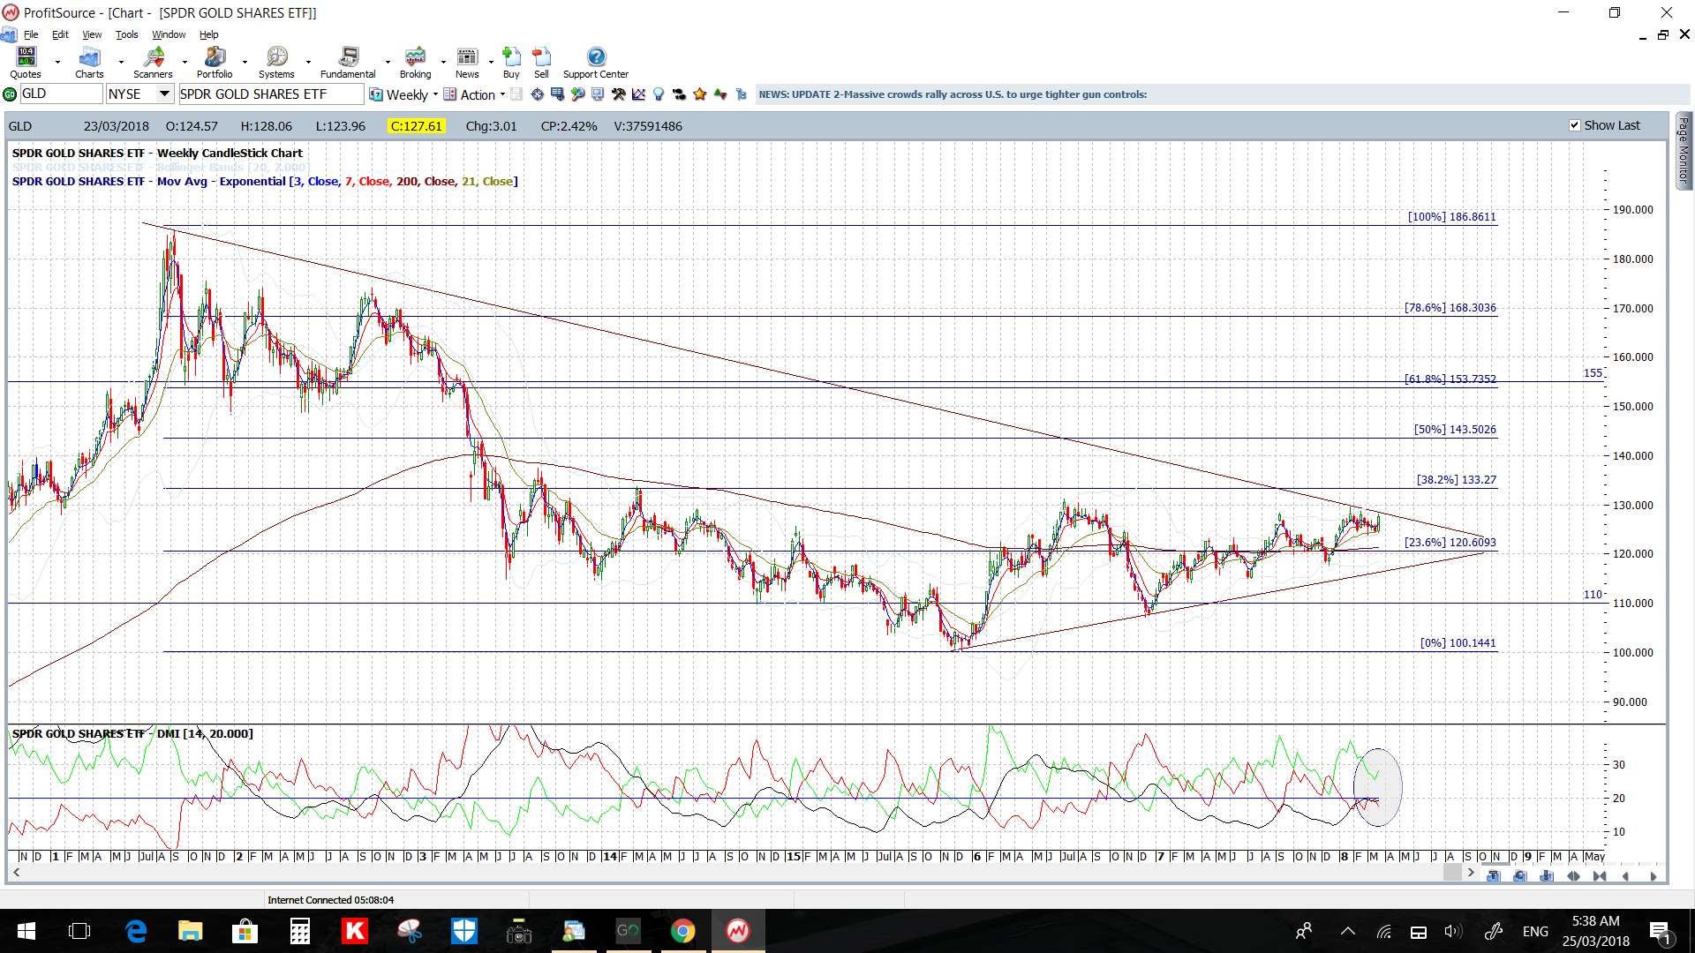Open the Scanners tool
The width and height of the screenshot is (1695, 953).
click(153, 63)
